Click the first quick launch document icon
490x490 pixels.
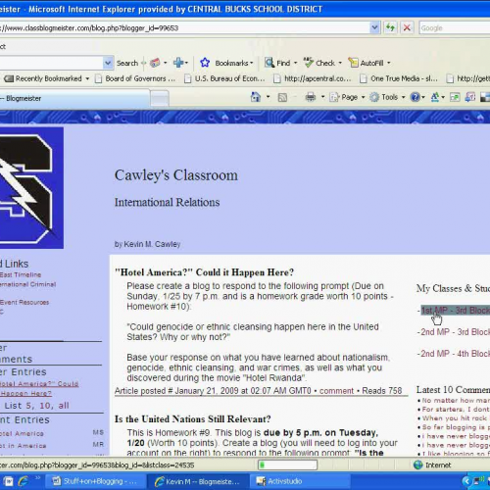[9, 481]
